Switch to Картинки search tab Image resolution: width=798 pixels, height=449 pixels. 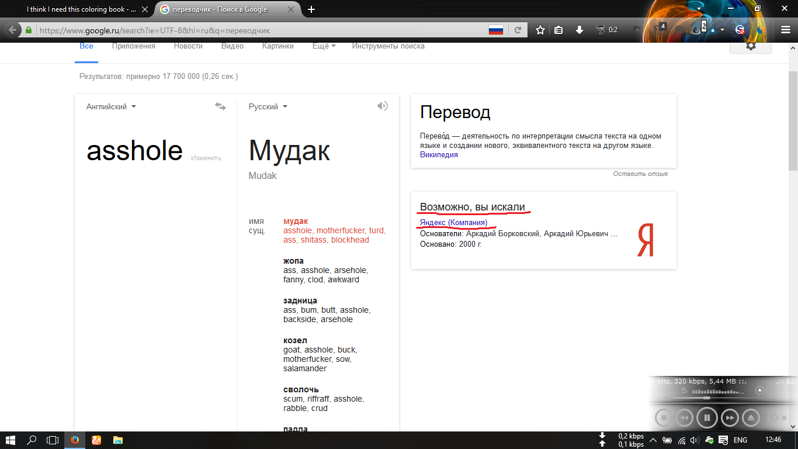click(x=278, y=46)
